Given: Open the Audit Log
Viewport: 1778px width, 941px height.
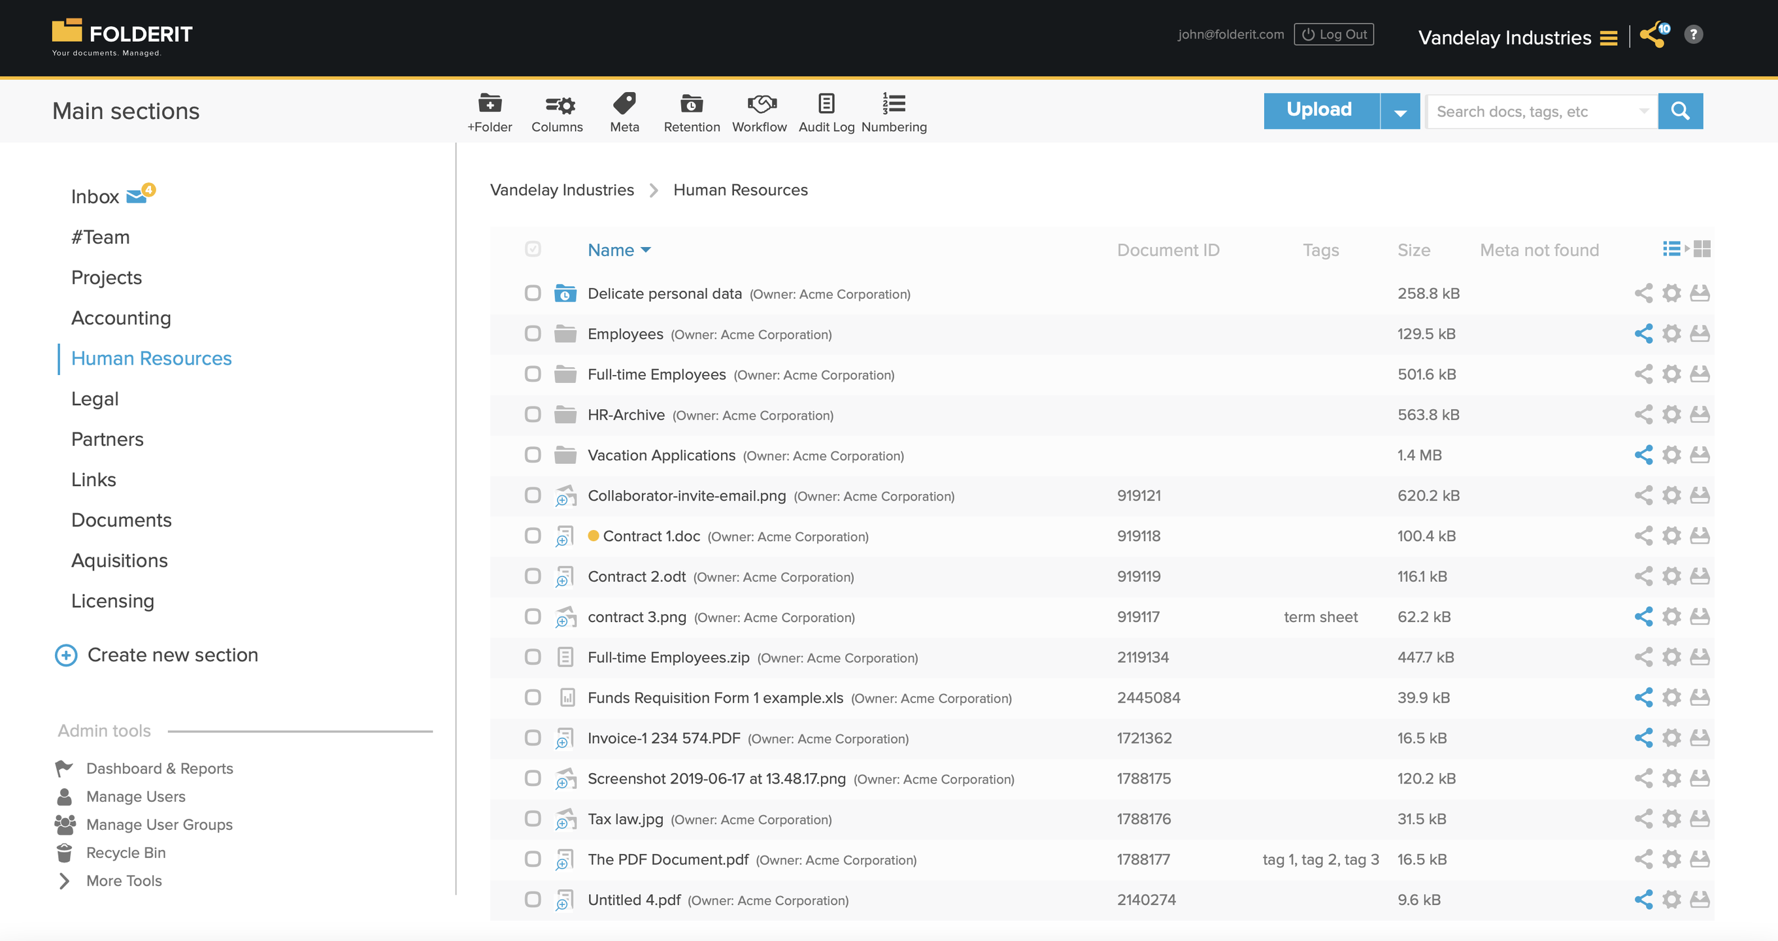Looking at the screenshot, I should point(826,105).
